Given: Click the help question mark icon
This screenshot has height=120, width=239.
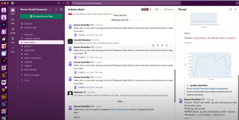Looking at the screenshot, I should click(237, 3).
